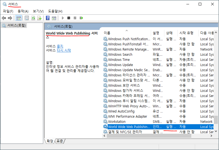Select the Wired AutoConfig service row
Screen dimensions: 219x150
[158, 111]
